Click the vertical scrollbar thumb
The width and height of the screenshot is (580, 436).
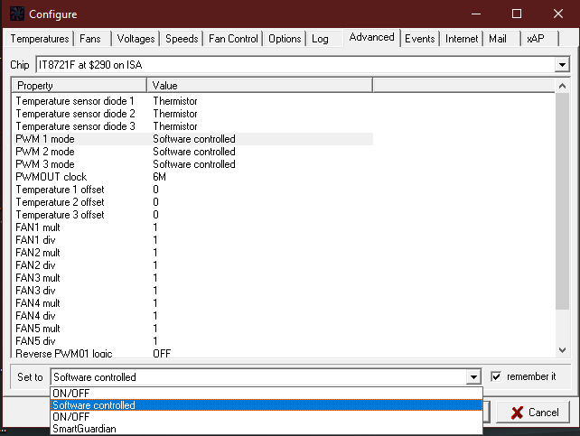coord(562,201)
